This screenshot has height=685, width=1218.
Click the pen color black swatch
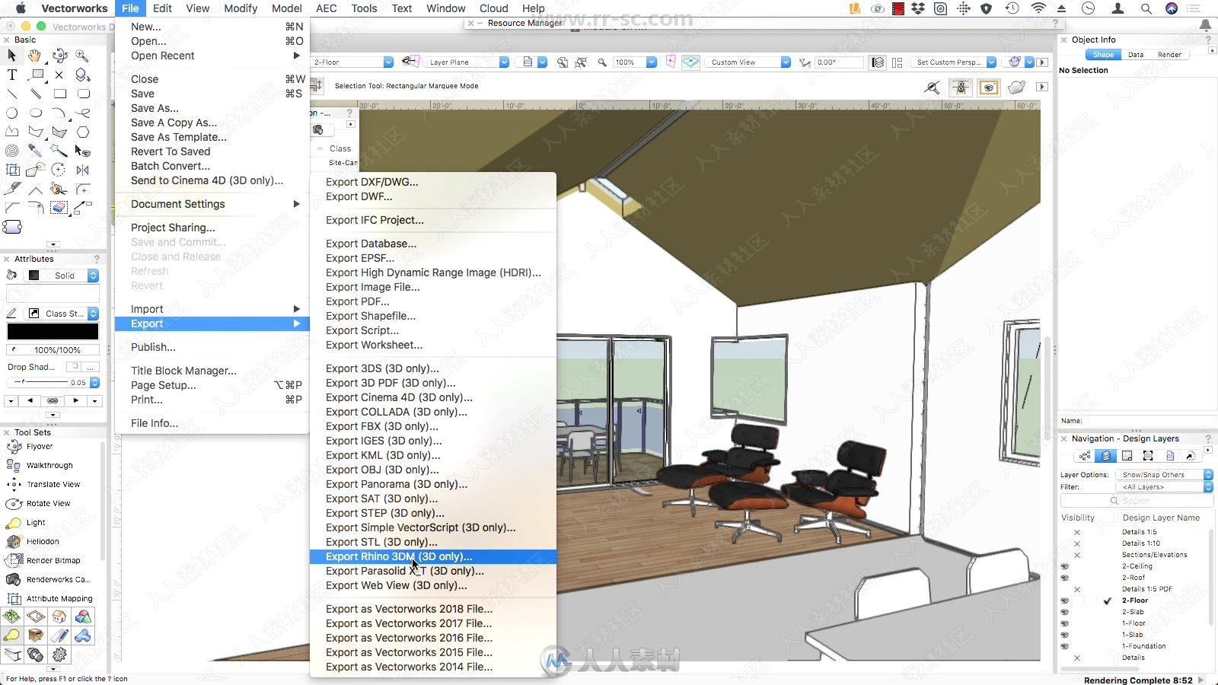click(x=53, y=332)
